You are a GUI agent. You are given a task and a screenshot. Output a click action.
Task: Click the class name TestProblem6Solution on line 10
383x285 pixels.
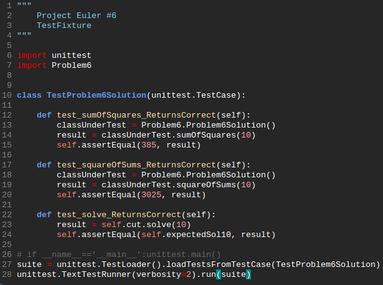[x=97, y=95]
